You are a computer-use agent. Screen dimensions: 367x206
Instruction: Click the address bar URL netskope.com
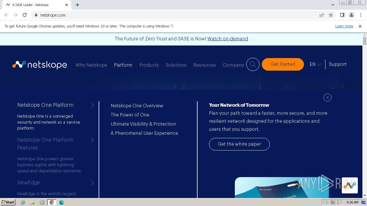53,15
